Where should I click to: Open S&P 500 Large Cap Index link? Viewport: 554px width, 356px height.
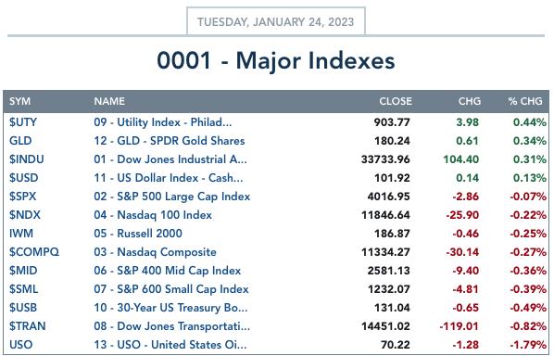[172, 197]
